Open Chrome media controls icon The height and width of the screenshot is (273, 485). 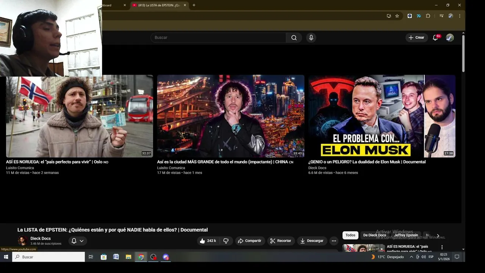441,16
